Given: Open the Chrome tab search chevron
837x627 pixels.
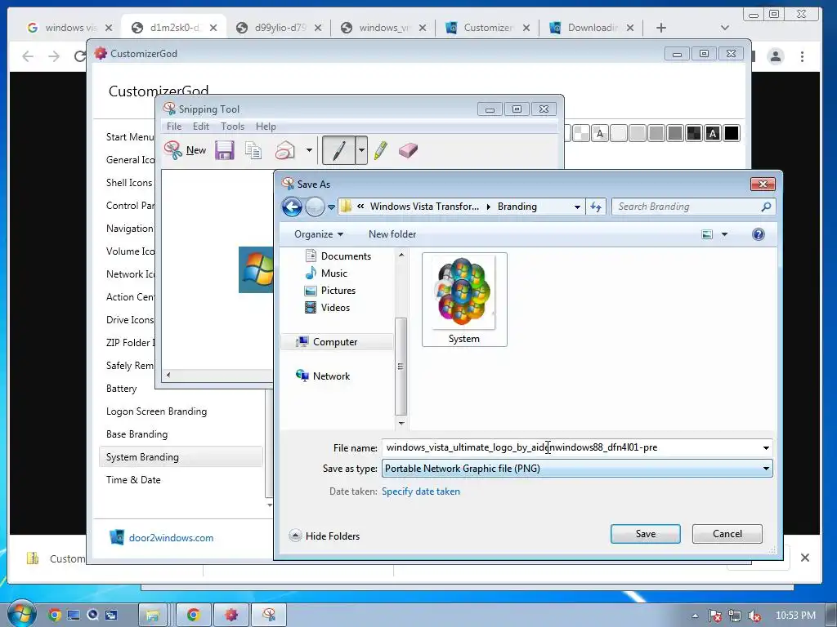Looking at the screenshot, I should pyautogui.click(x=724, y=28).
